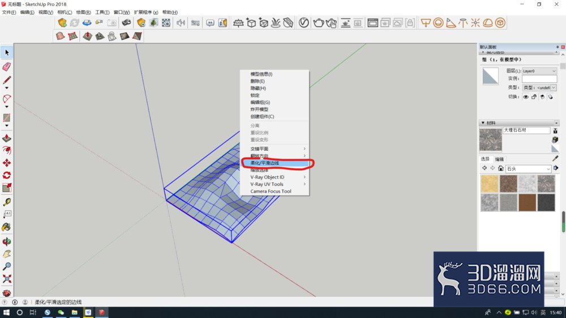Toggle the eye visibility icon in entity info
Viewport: 566px width, 318px height.
coord(526,97)
